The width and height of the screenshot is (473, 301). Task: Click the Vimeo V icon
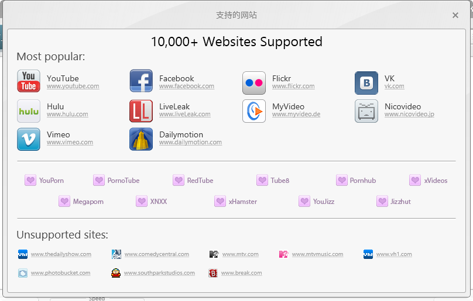click(29, 139)
